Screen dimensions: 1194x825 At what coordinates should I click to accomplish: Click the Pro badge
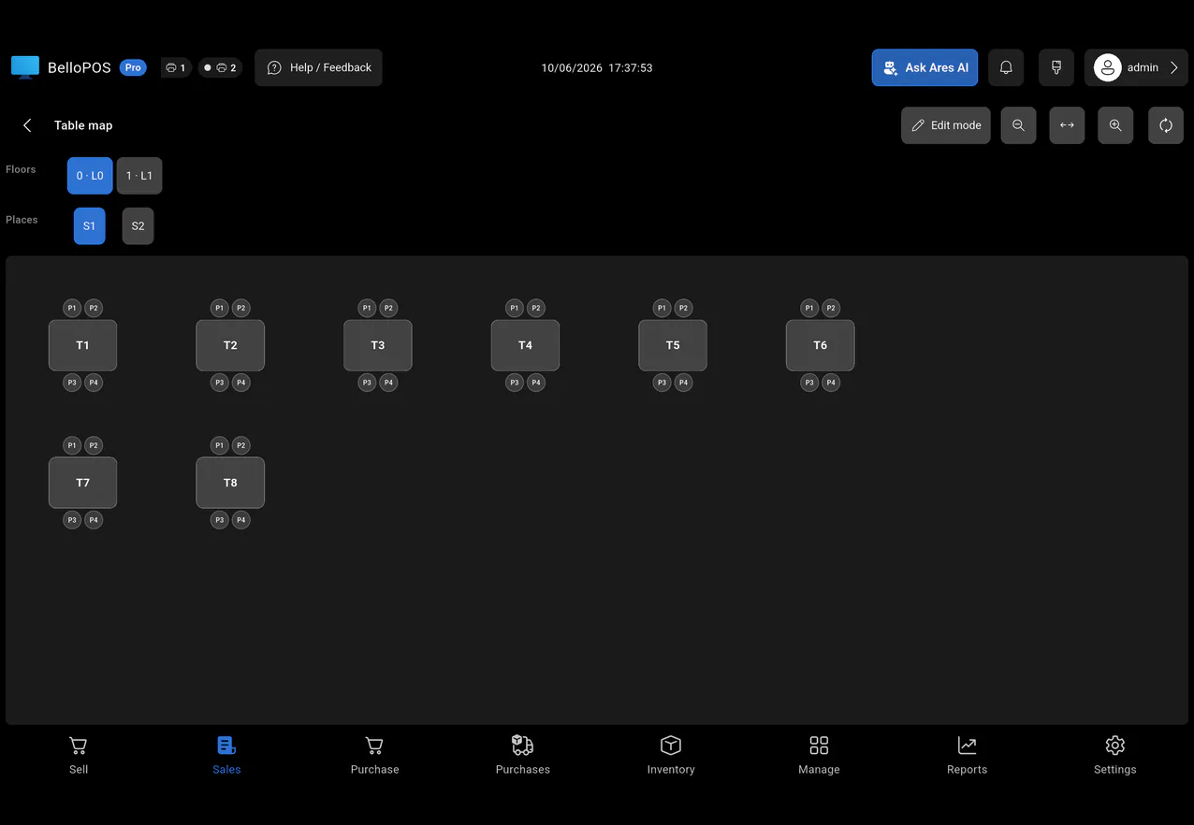tap(133, 67)
